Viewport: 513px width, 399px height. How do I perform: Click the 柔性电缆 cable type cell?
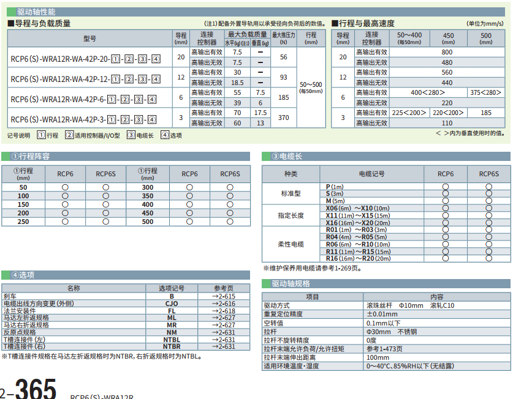[x=291, y=244]
